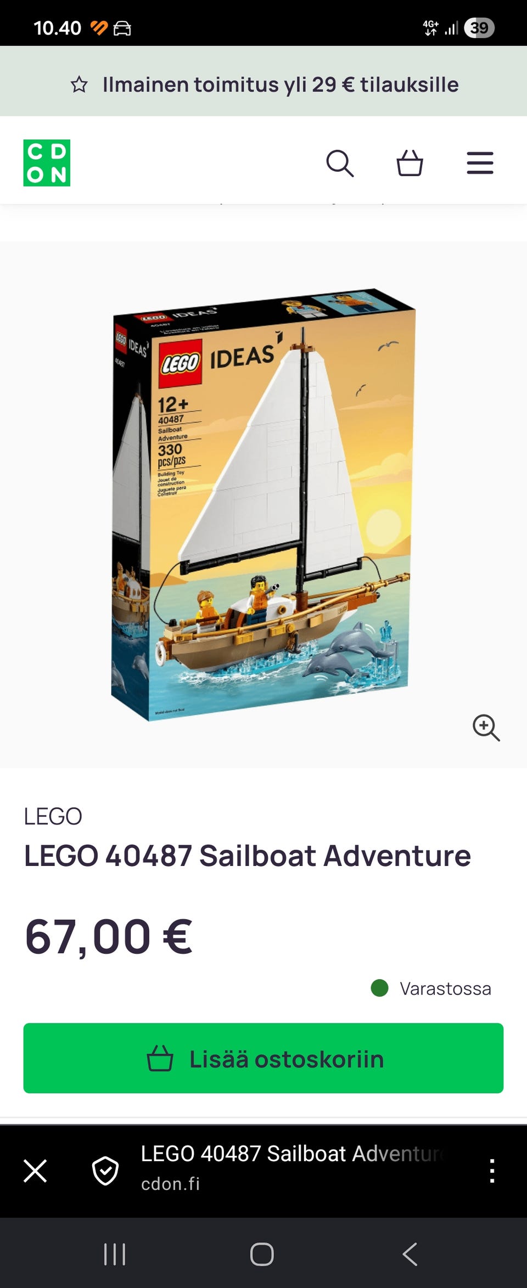This screenshot has height=1288, width=527.
Task: Zoom the product image with magnifier icon
Action: (486, 728)
